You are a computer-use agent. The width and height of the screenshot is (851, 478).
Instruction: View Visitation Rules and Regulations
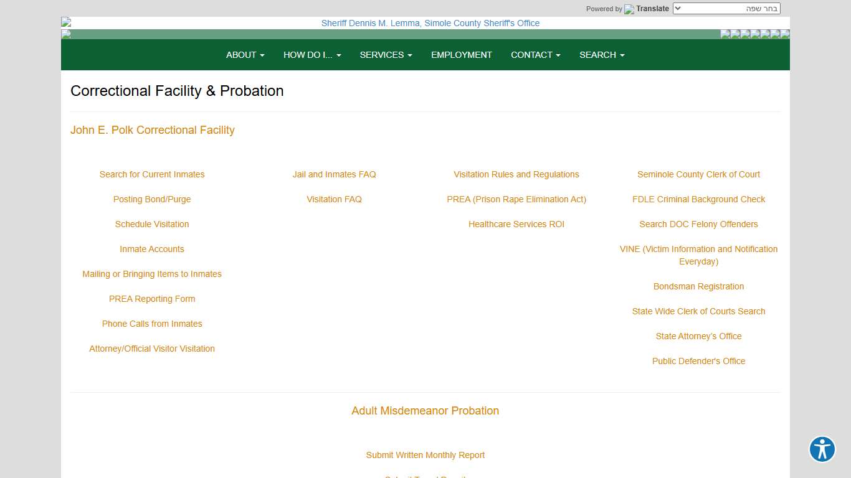coord(516,174)
